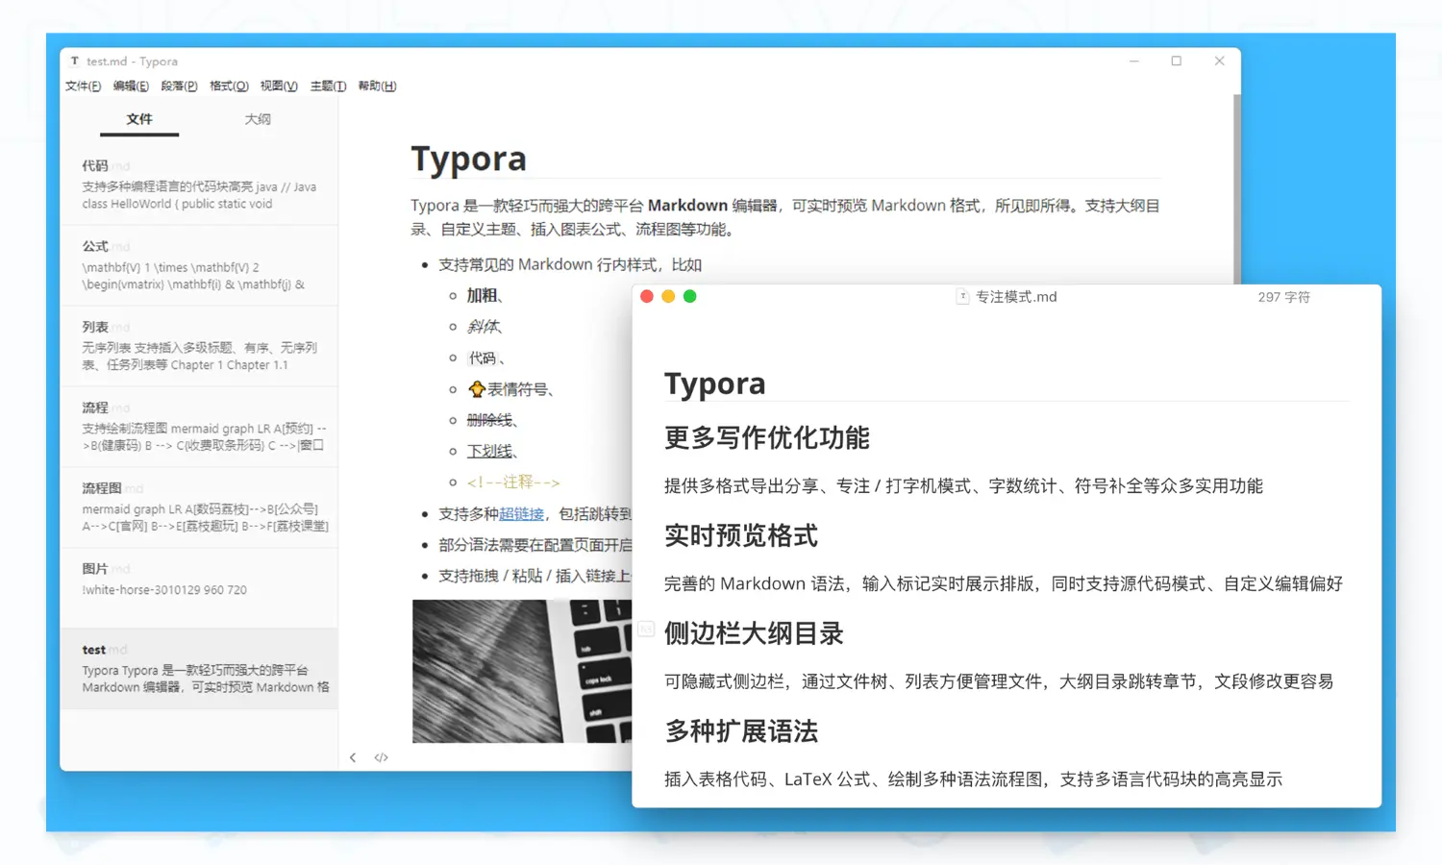Open the 主题(T) menu

(328, 86)
